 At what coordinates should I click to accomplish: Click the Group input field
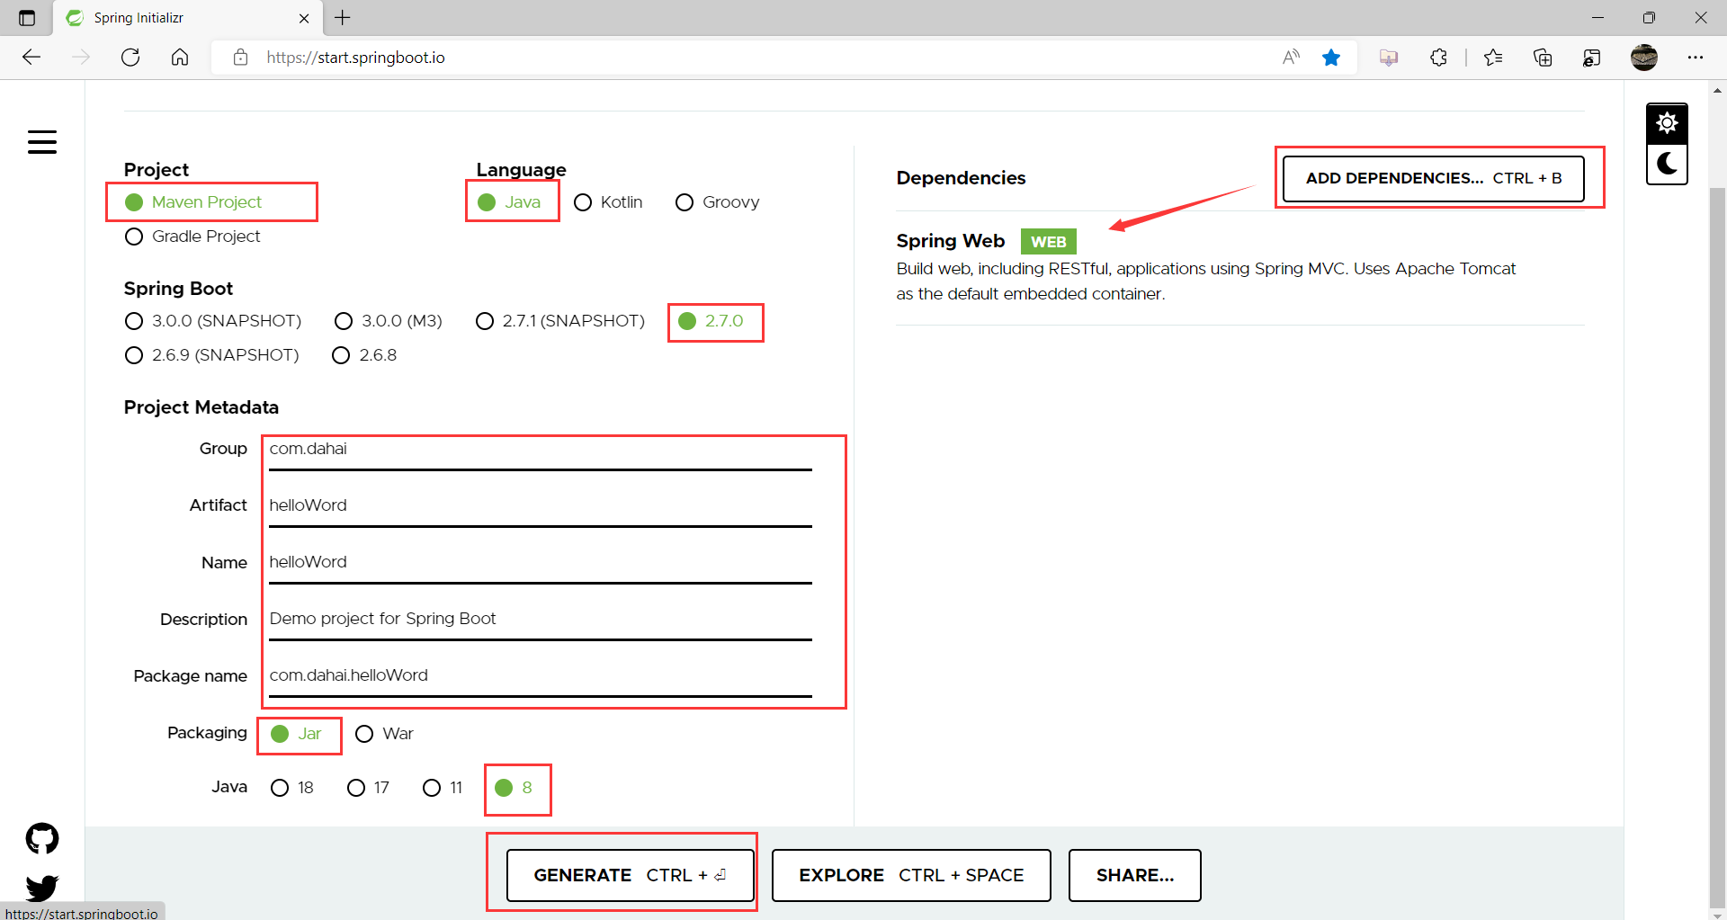pos(540,451)
